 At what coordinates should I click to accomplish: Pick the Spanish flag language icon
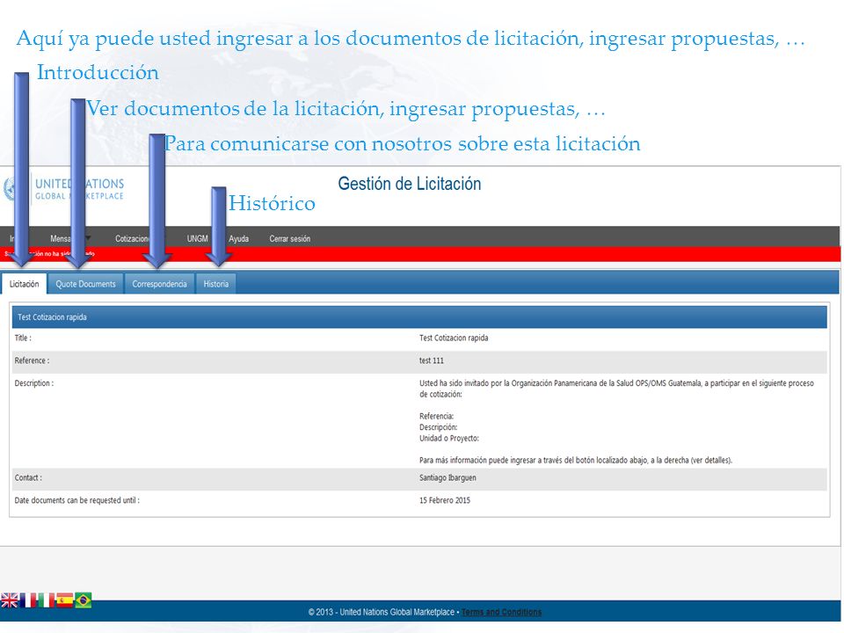click(64, 600)
